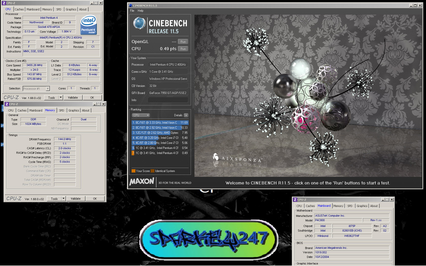426x266 pixels.
Task: Select CPU tab in Memory CPU-Z window
Action: [x=11, y=110]
